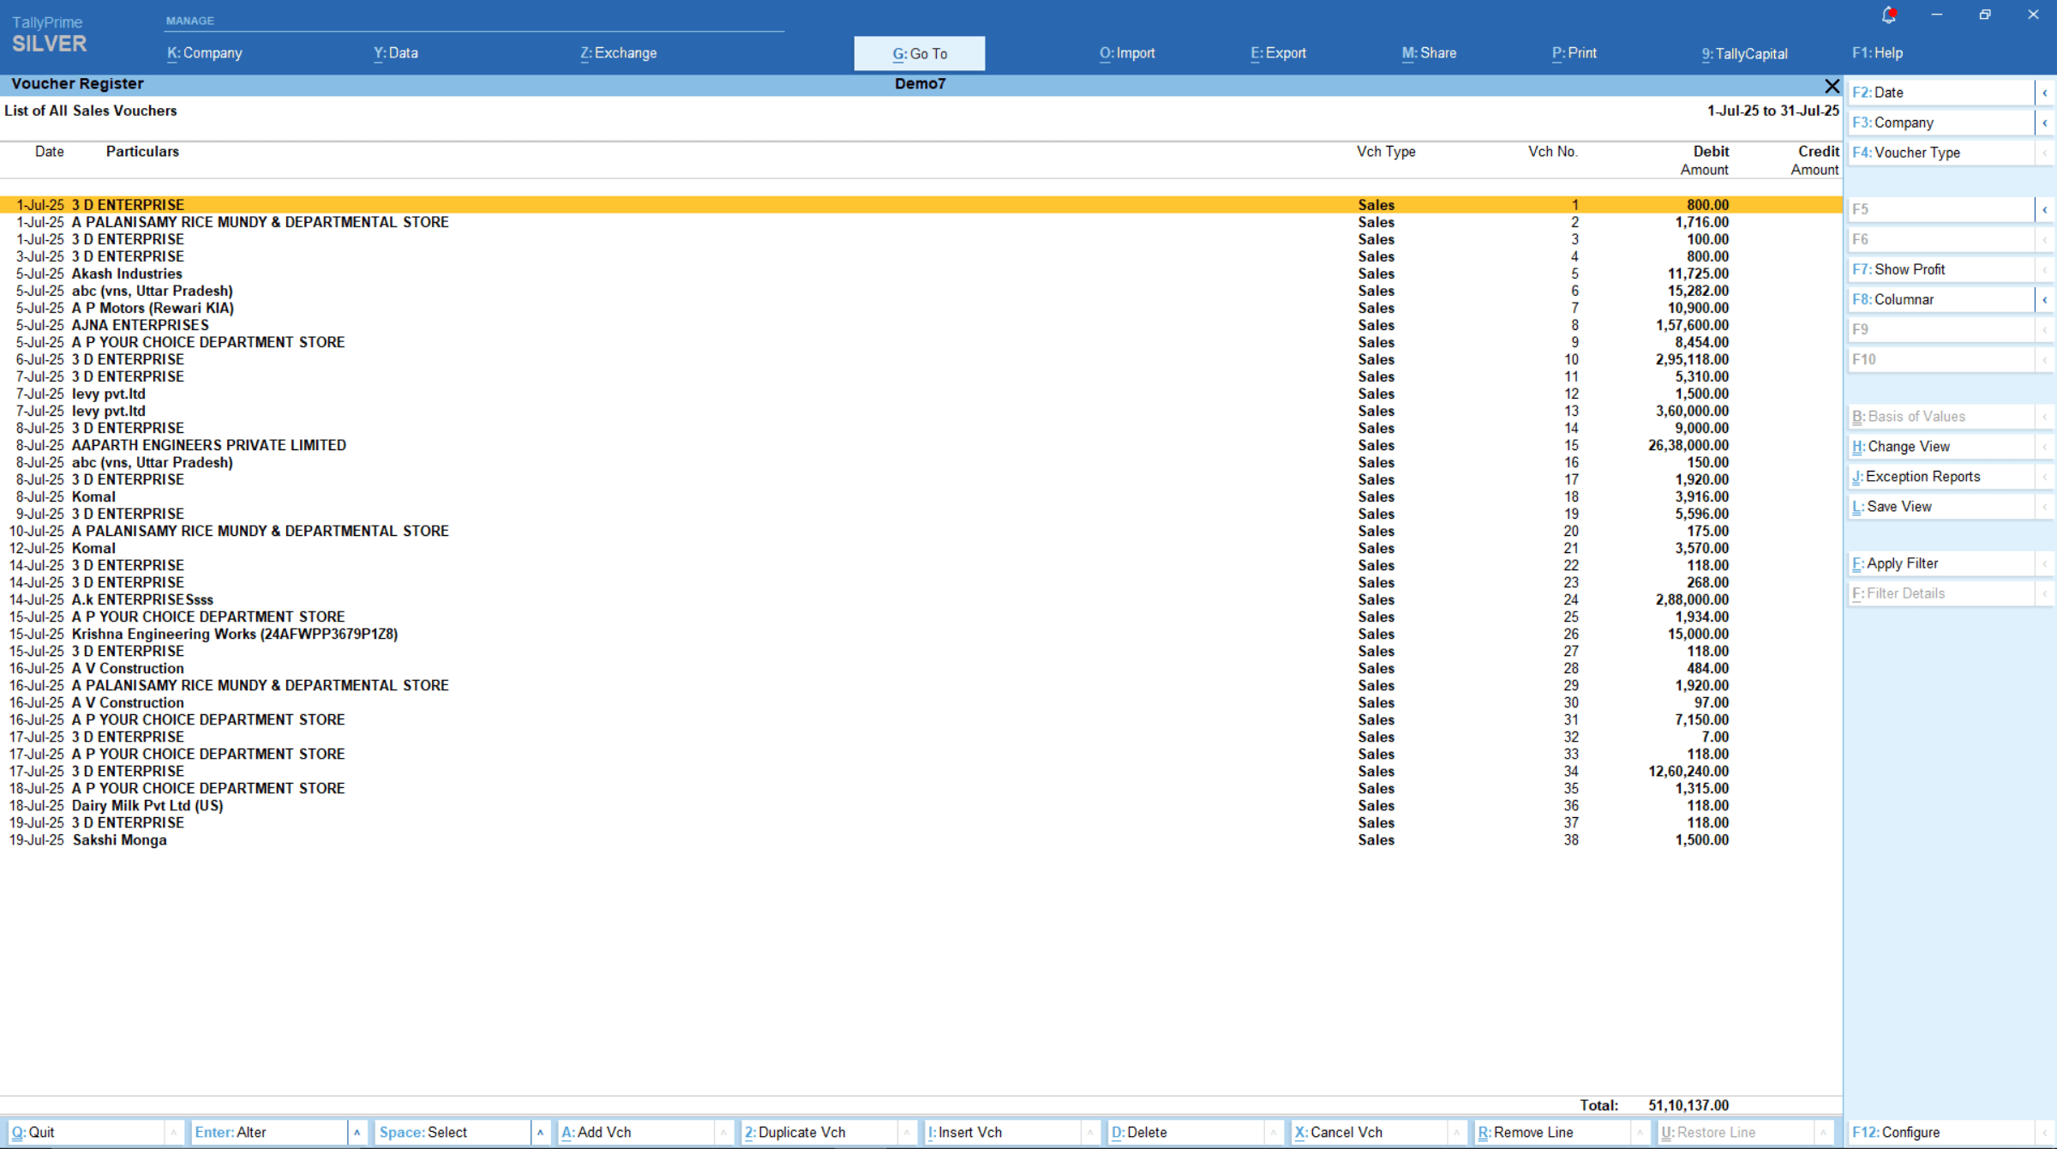Image resolution: width=2057 pixels, height=1149 pixels.
Task: Expand the F2: Date chevron
Action: pyautogui.click(x=2045, y=93)
